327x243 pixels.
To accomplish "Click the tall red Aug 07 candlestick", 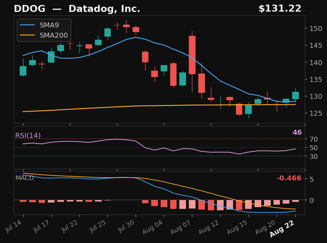I will [x=192, y=55].
